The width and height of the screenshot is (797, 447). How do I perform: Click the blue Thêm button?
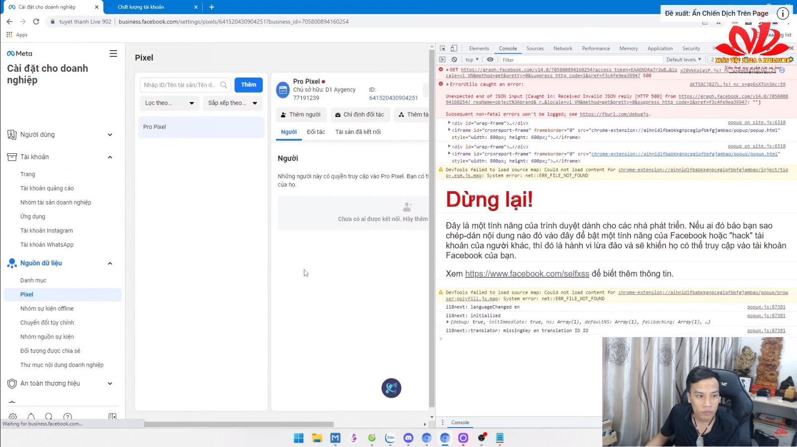[249, 85]
